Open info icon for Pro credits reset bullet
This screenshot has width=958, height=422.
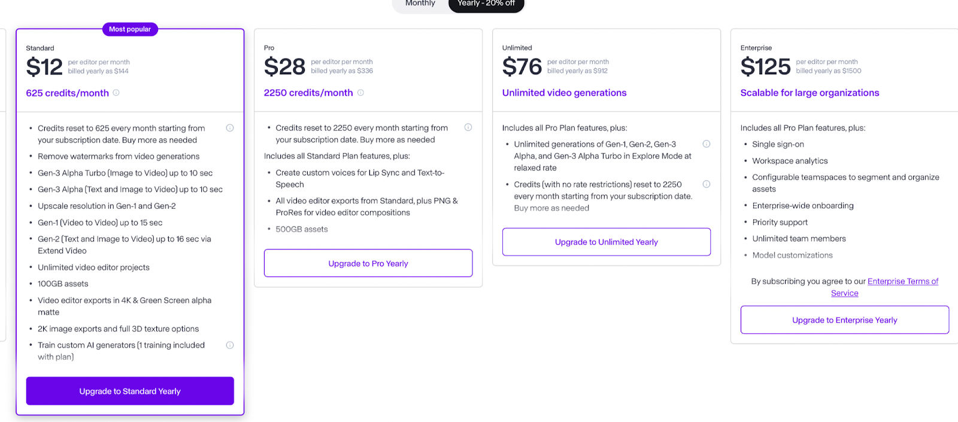pos(468,127)
